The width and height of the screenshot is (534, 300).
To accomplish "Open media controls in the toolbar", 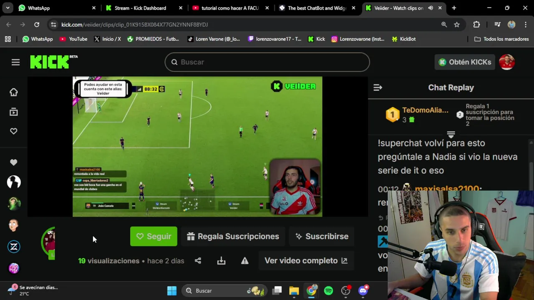I will [x=497, y=25].
